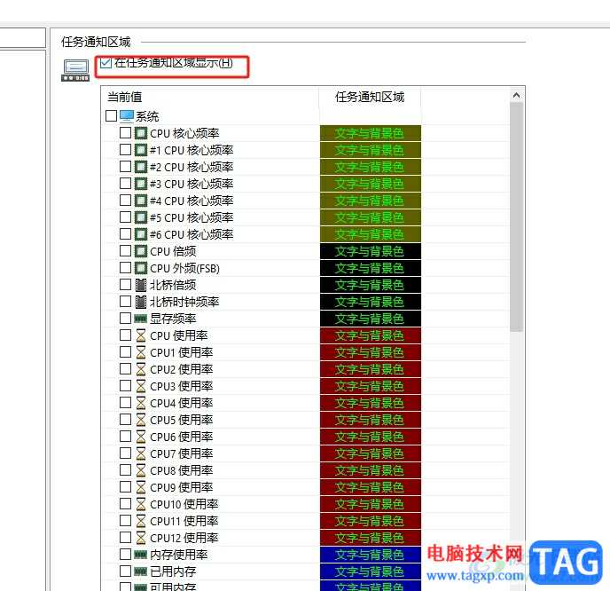Select the CPU6 使用率 row text
This screenshot has height=591, width=610.
(x=182, y=437)
